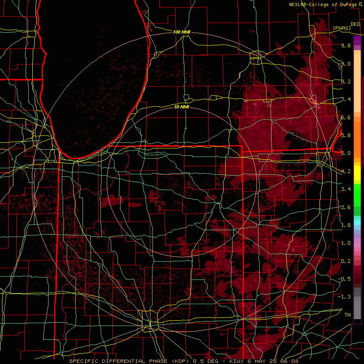Select the 5.8 scale label
Screen dimensions: 364x364
click(346, 135)
